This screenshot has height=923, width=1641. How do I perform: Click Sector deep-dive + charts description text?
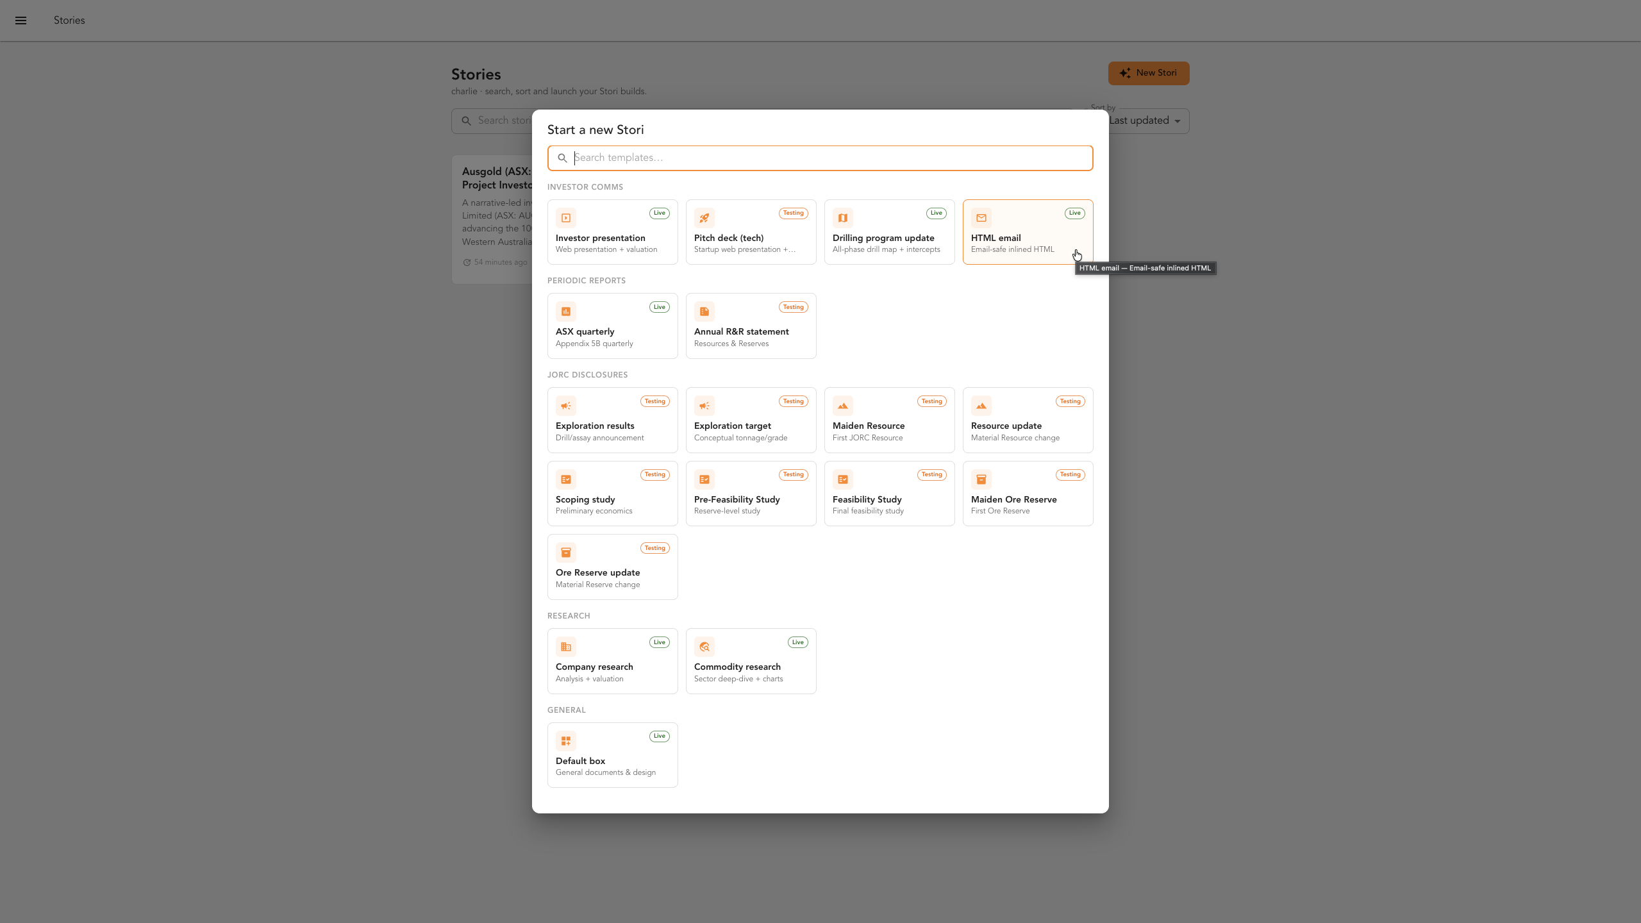click(x=738, y=679)
